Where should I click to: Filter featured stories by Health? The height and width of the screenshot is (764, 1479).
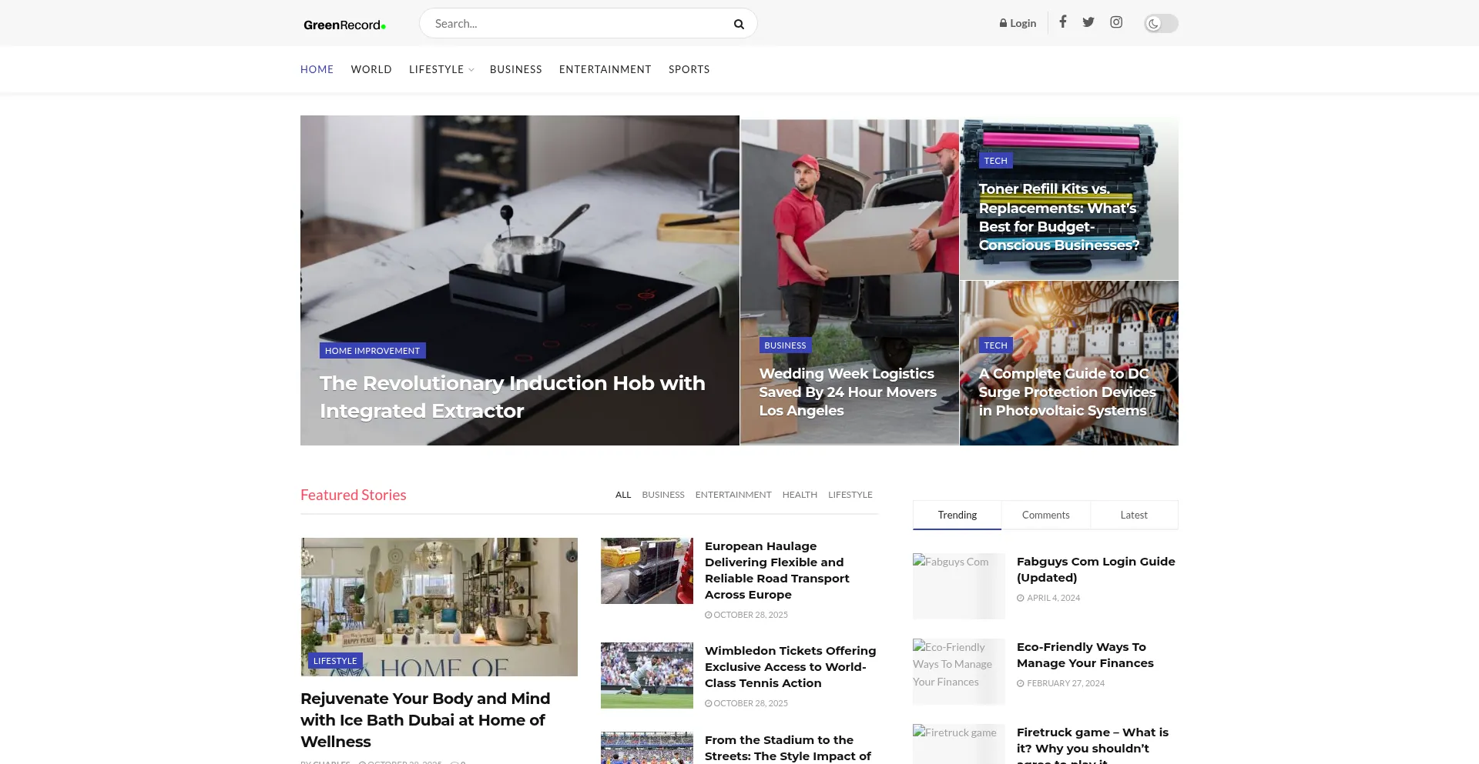[x=799, y=495]
